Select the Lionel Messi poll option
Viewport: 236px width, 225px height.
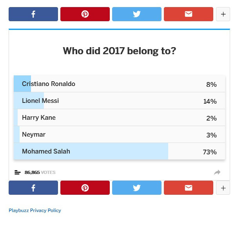click(x=120, y=101)
